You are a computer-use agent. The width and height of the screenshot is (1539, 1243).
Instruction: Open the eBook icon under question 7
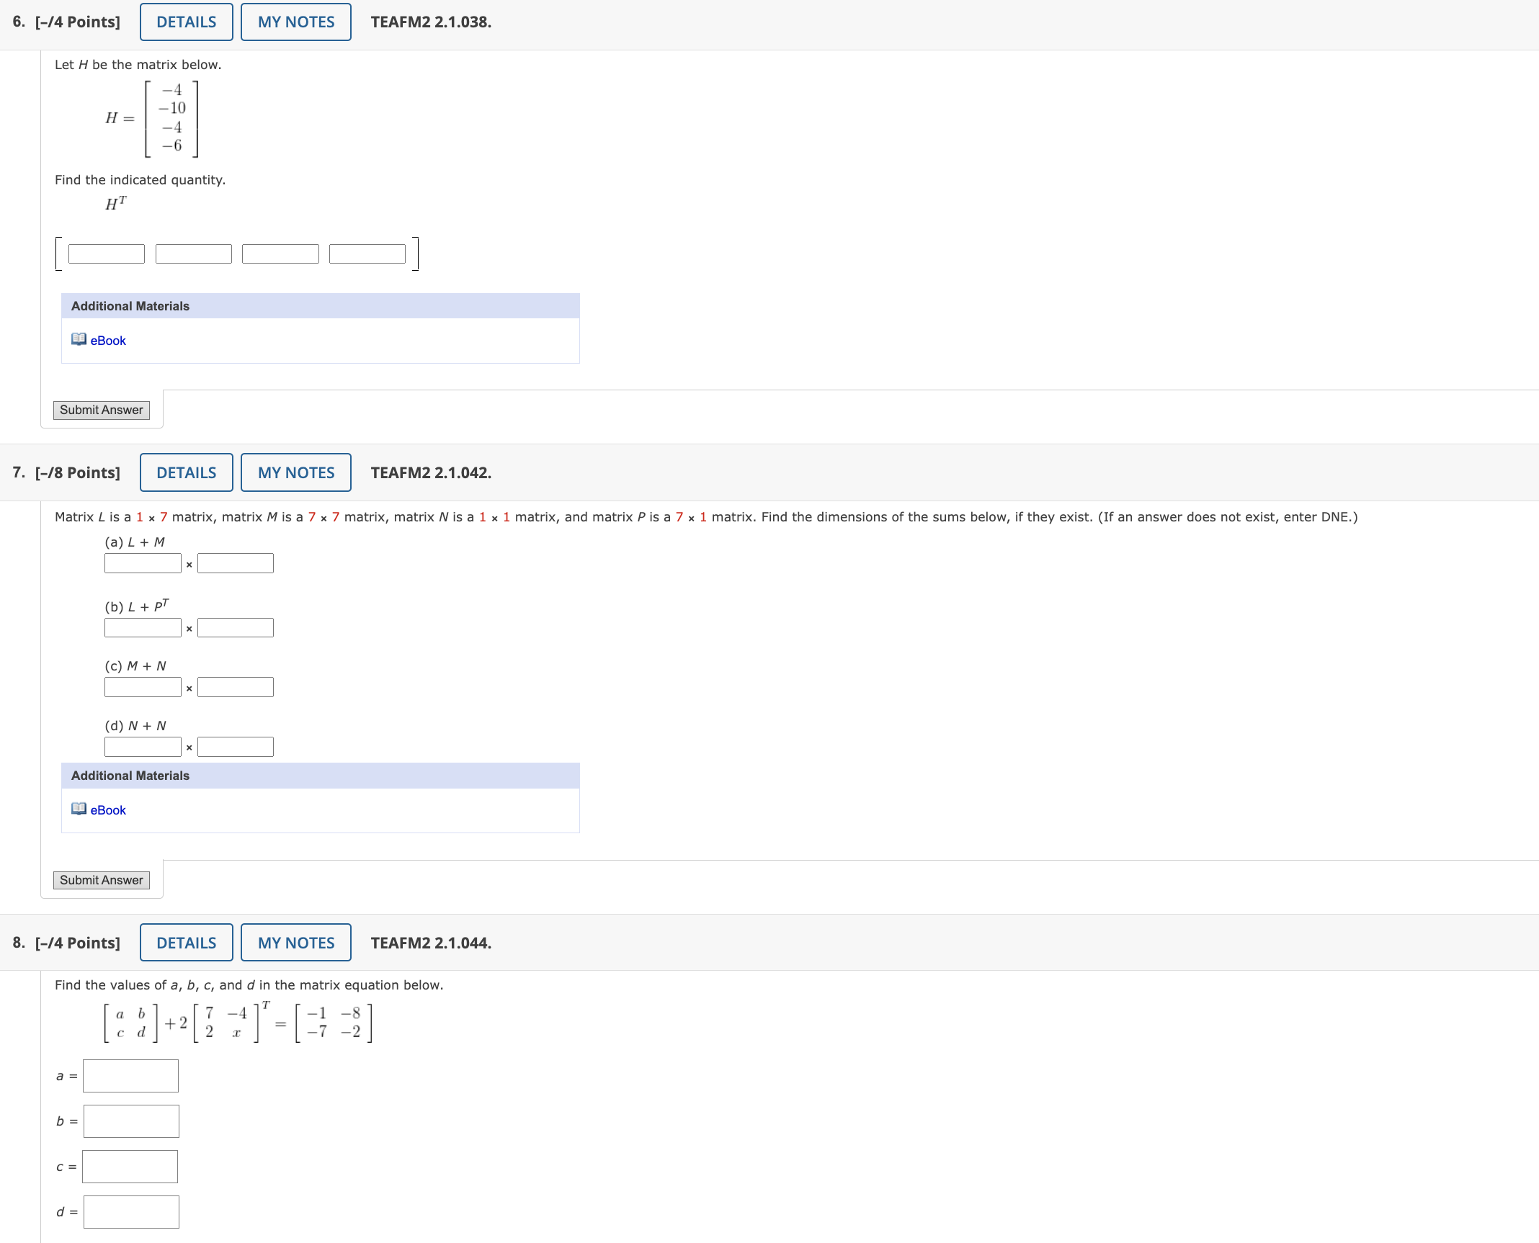(79, 809)
